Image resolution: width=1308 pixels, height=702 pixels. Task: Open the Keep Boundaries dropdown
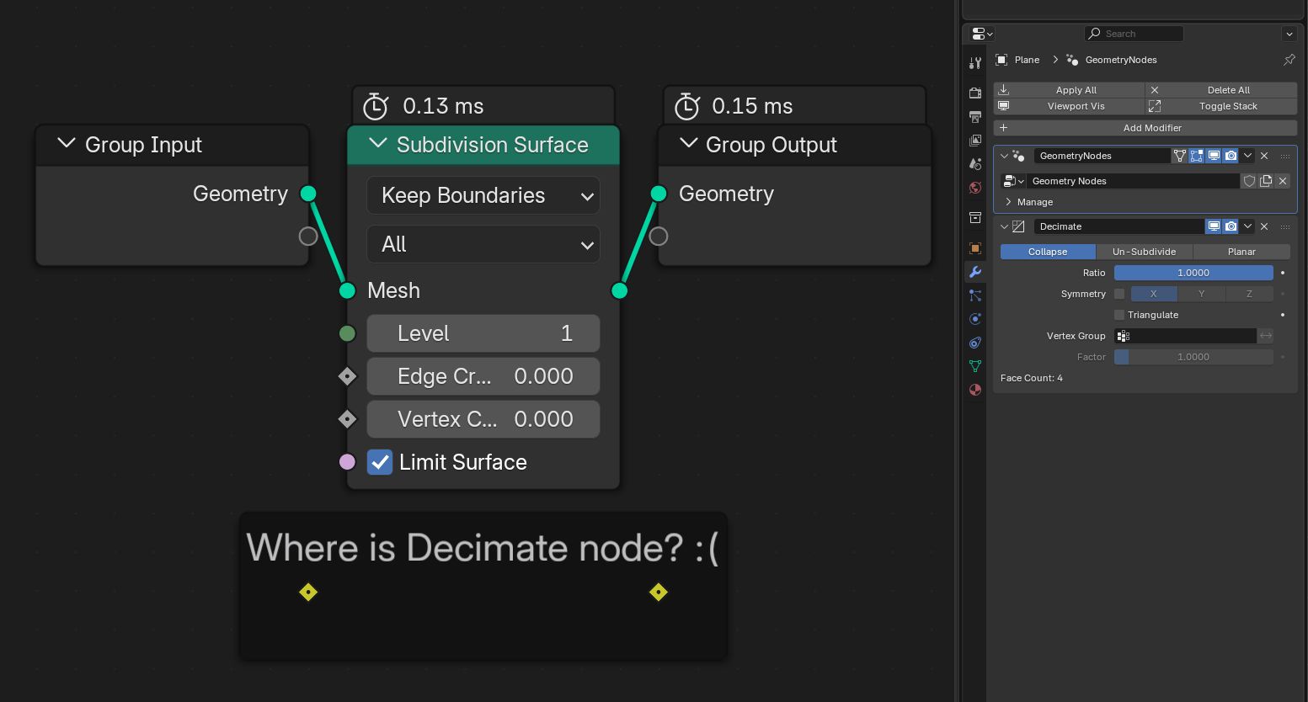(483, 195)
